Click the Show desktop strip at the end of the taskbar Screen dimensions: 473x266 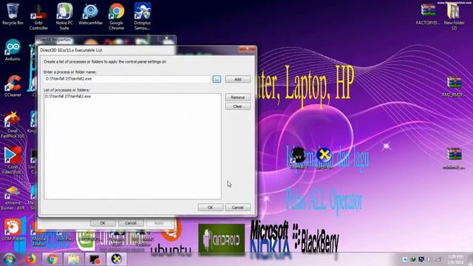tap(470, 259)
